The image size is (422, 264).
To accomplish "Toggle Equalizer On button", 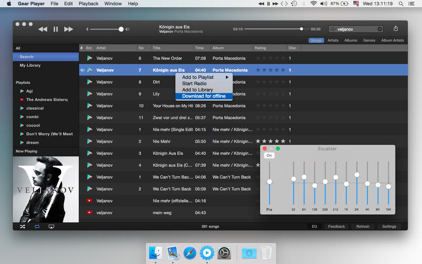I will point(269,155).
